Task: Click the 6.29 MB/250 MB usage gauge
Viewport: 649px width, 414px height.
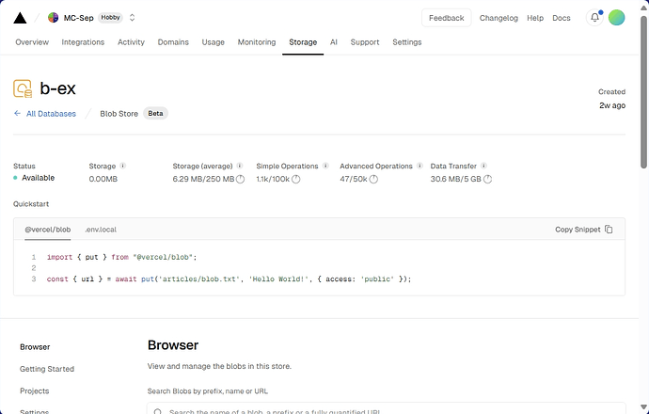Action: 240,179
